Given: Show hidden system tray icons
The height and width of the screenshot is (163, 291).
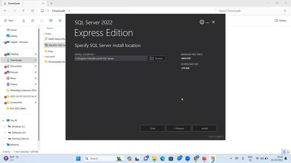Looking at the screenshot, I should coord(231,158).
